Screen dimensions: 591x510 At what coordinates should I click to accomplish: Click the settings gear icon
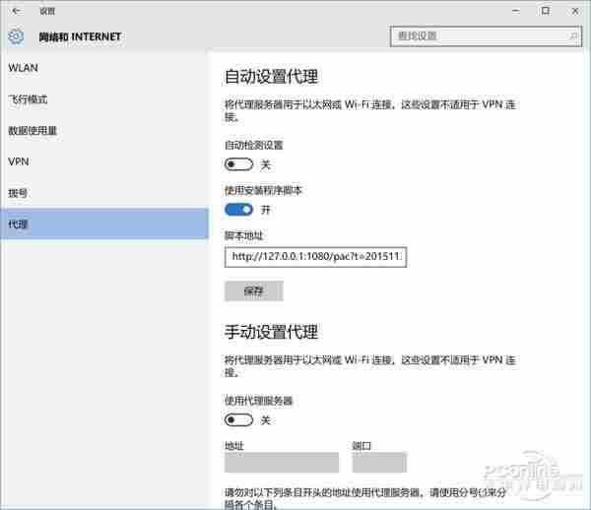click(x=15, y=36)
